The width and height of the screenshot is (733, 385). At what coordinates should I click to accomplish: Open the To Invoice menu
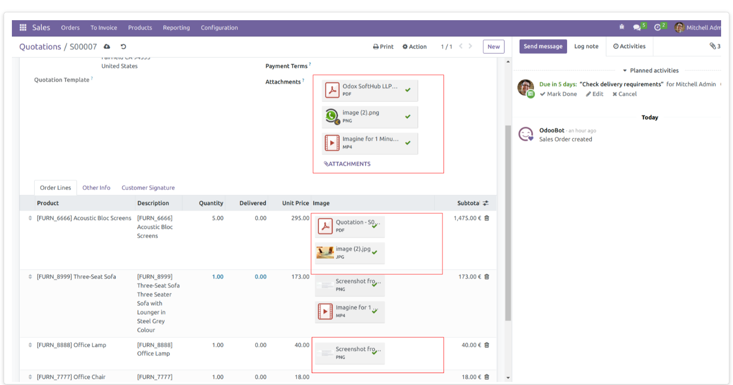coord(104,27)
